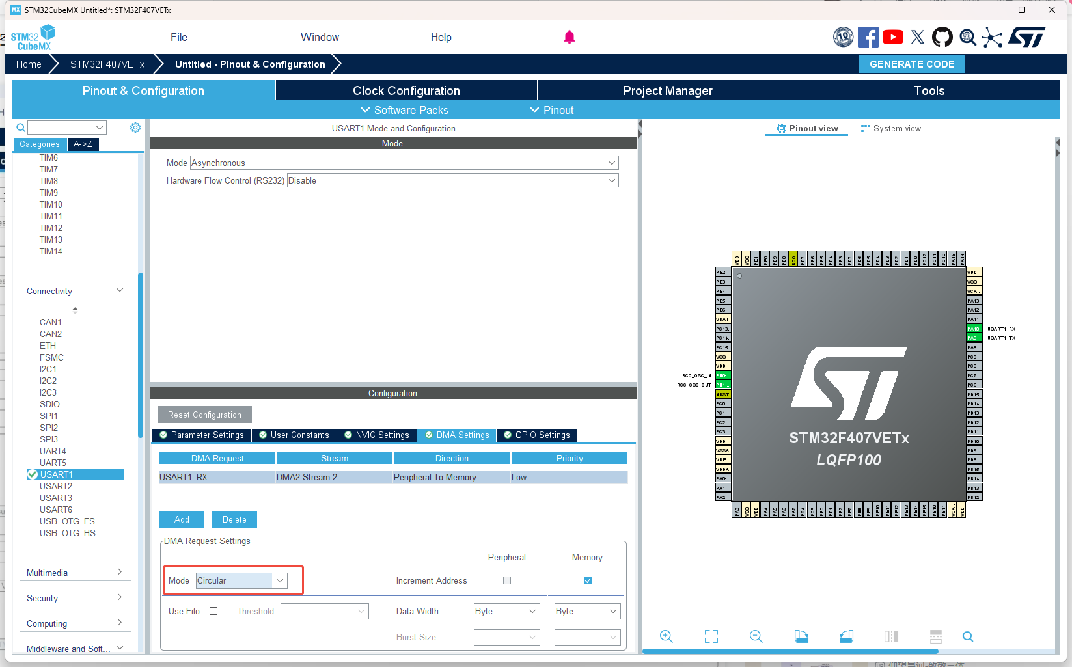This screenshot has height=667, width=1072.
Task: Flip the chip horizontally
Action: 891,636
